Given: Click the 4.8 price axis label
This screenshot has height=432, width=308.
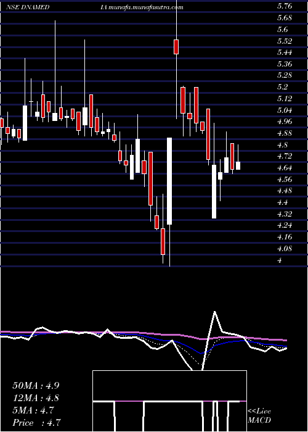Looking at the screenshot, I should tap(283, 145).
